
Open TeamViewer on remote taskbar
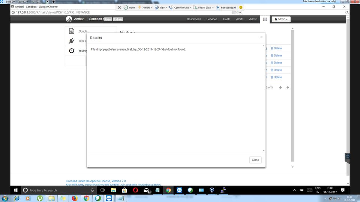click(179, 190)
